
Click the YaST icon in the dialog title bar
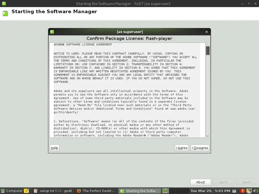52,32
